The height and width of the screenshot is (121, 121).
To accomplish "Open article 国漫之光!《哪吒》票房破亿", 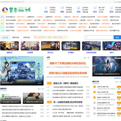I will (66, 83).
